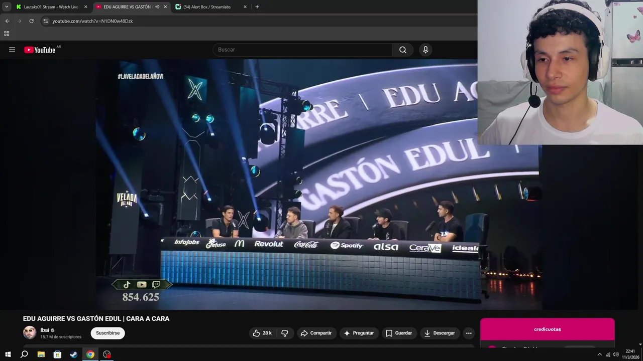The height and width of the screenshot is (361, 643).
Task: Close the Alert Box Streamlabs tab
Action: 245,7
